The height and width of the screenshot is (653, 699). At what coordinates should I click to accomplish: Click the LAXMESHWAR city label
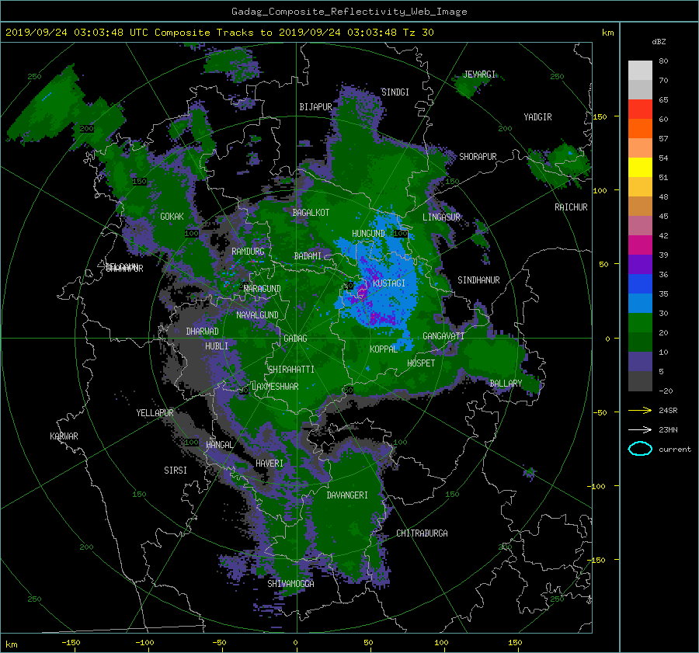275,387
